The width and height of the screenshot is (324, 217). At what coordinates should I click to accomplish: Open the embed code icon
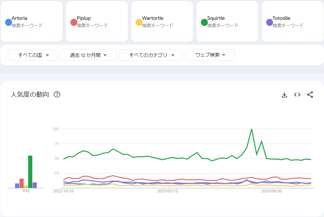[x=297, y=95]
